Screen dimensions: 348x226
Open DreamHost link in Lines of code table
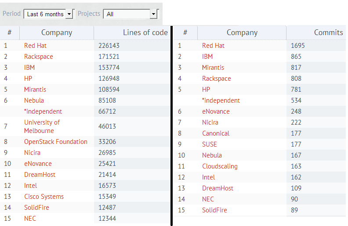(x=40, y=175)
